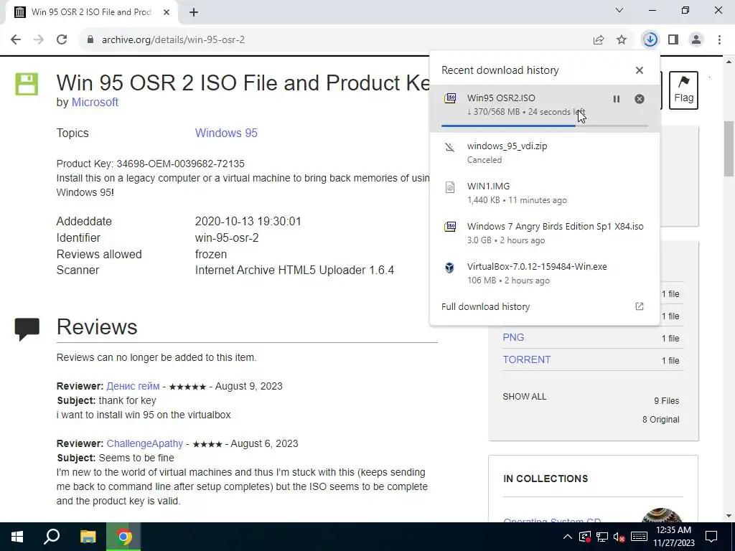Click the Addeddate value 2020-10-13 19:30:01
Image resolution: width=735 pixels, height=551 pixels.
(248, 221)
